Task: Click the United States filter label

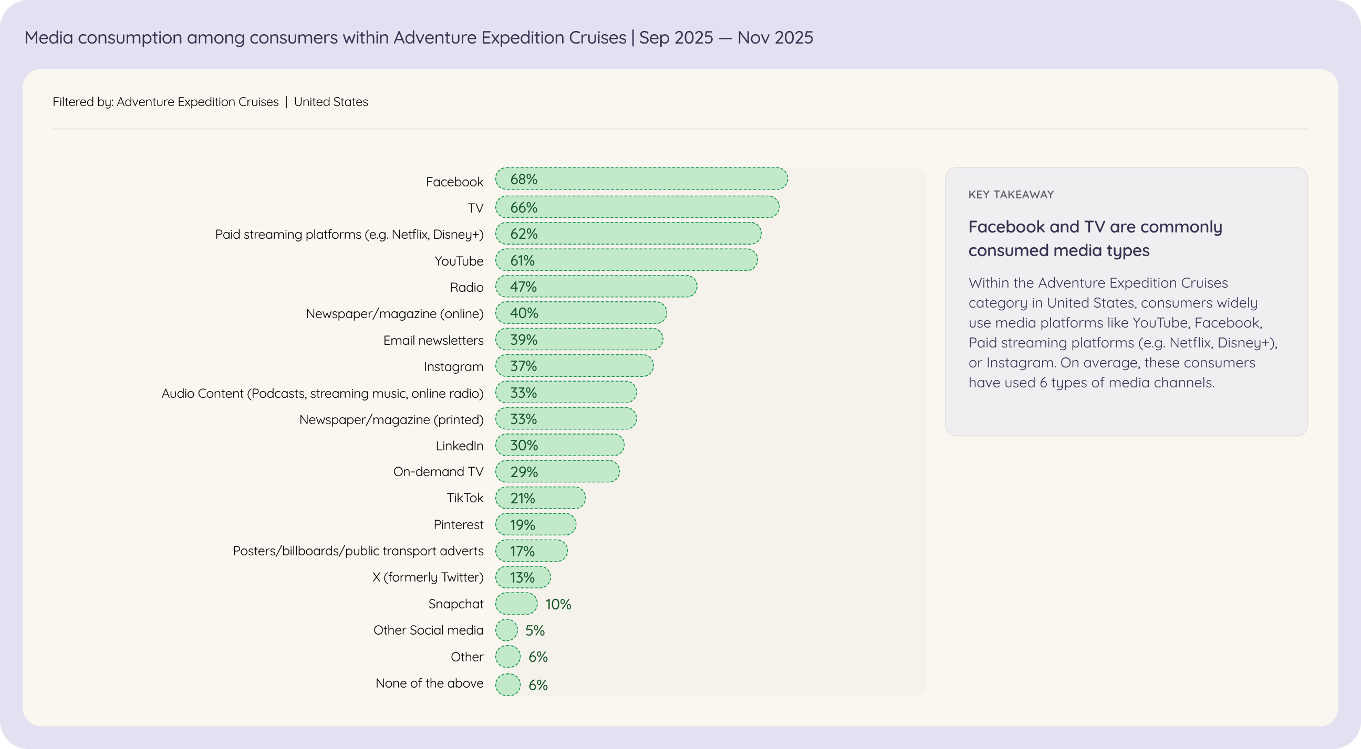Action: pos(331,102)
